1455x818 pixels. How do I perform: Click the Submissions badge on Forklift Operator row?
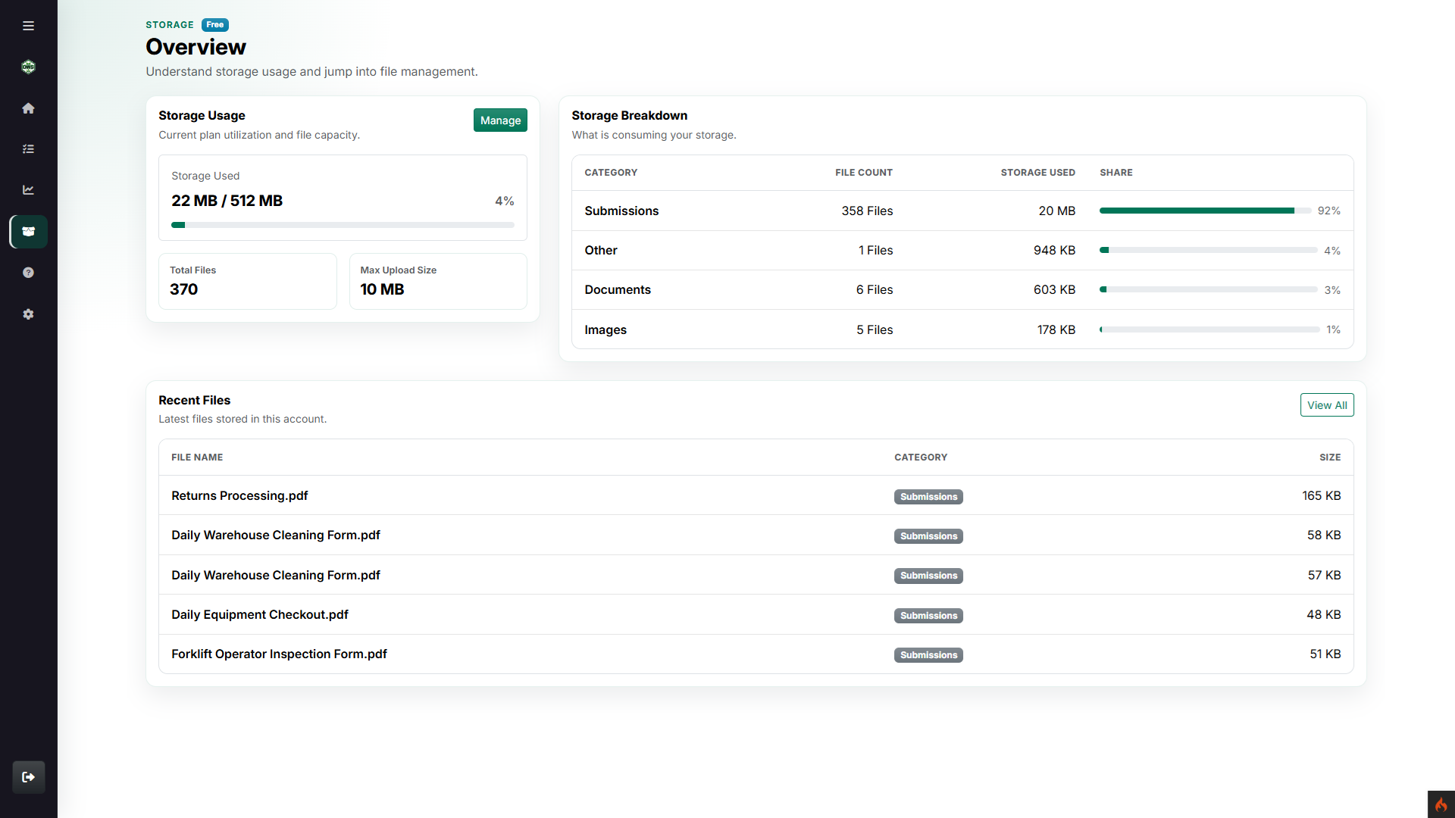928,655
